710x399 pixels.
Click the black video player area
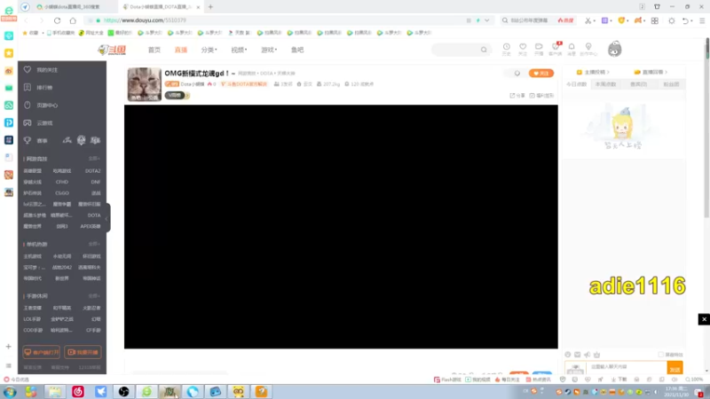click(341, 227)
